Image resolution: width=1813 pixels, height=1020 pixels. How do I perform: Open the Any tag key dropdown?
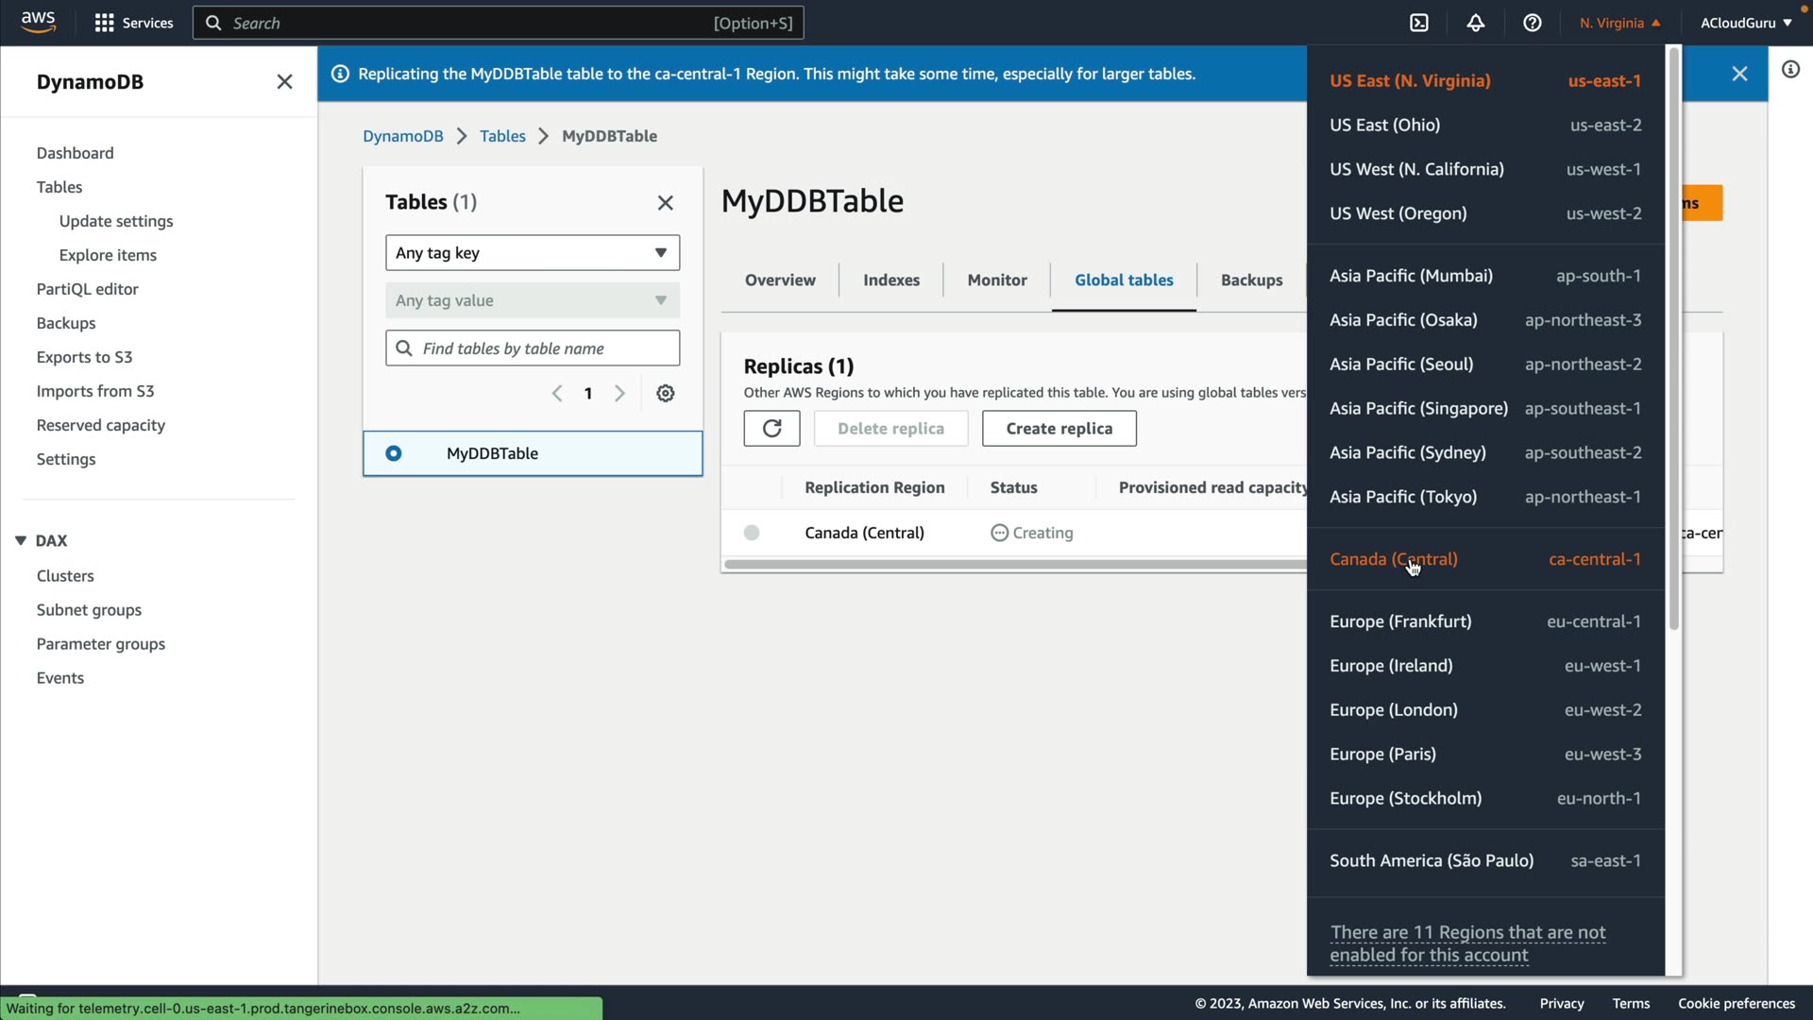(x=533, y=253)
